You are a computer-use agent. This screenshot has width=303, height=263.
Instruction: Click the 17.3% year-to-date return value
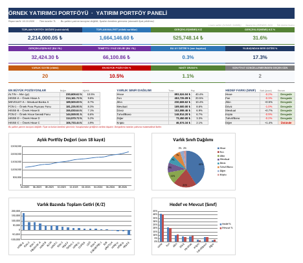click(x=260, y=57)
